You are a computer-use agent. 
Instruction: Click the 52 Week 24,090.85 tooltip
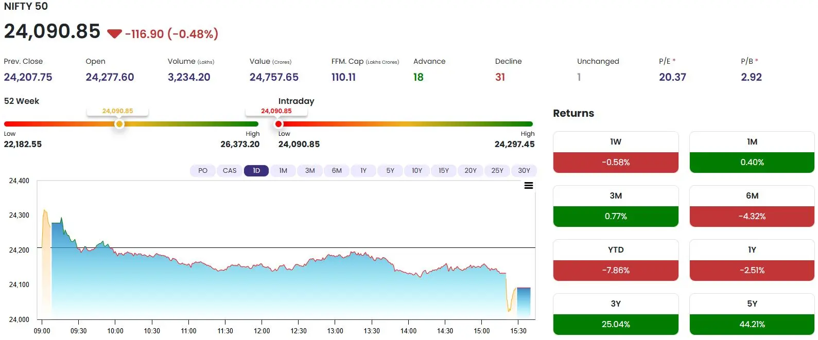click(x=117, y=111)
